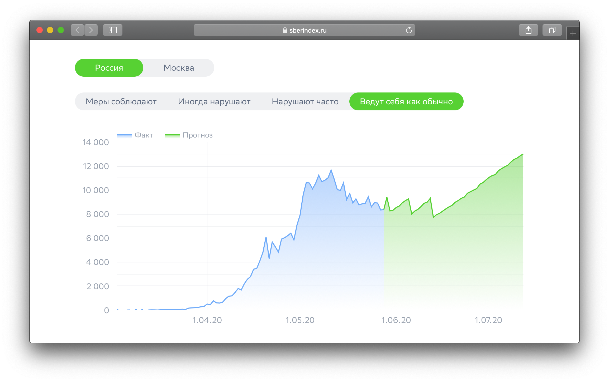Click the yellow minimize window button
Image resolution: width=609 pixels, height=382 pixels.
tap(50, 30)
